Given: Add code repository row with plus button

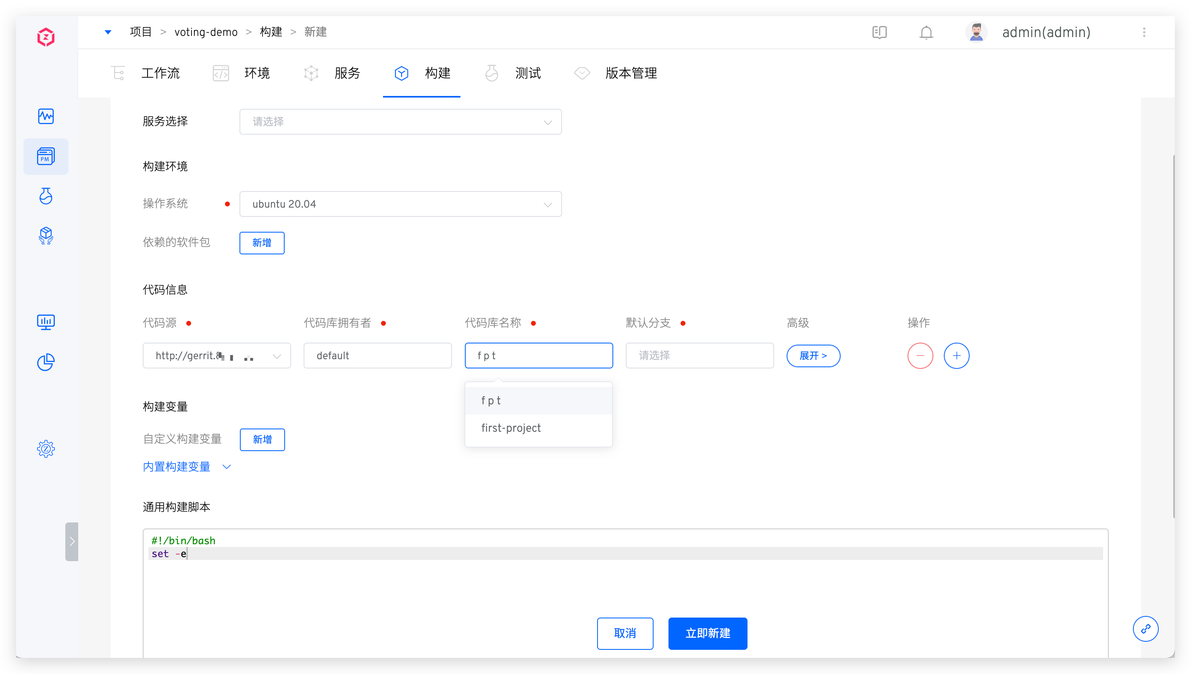Looking at the screenshot, I should click(x=956, y=356).
